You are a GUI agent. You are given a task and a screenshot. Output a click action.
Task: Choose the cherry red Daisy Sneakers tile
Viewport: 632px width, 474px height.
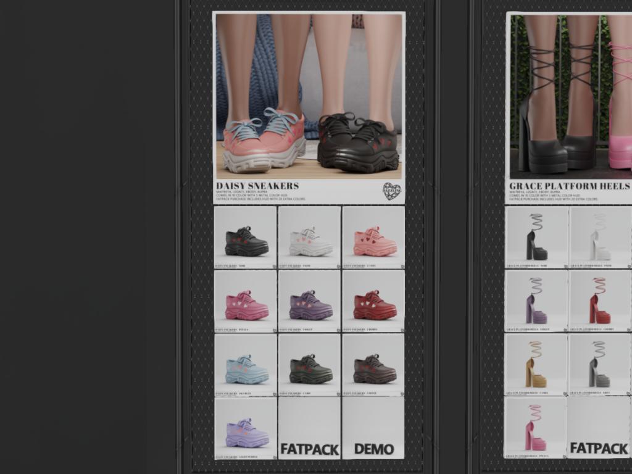pos(373,302)
